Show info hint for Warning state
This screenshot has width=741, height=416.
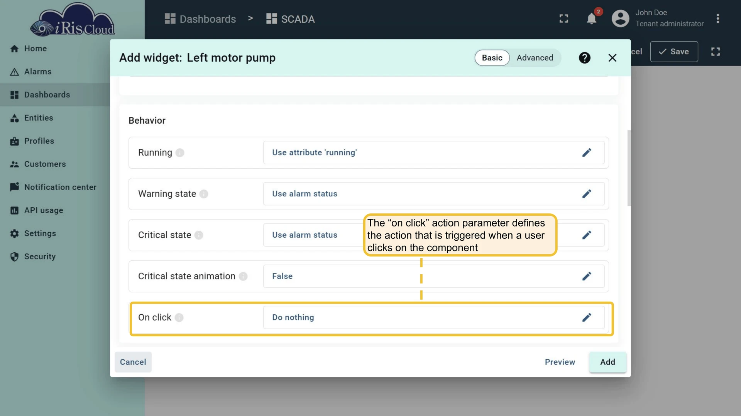click(x=204, y=194)
